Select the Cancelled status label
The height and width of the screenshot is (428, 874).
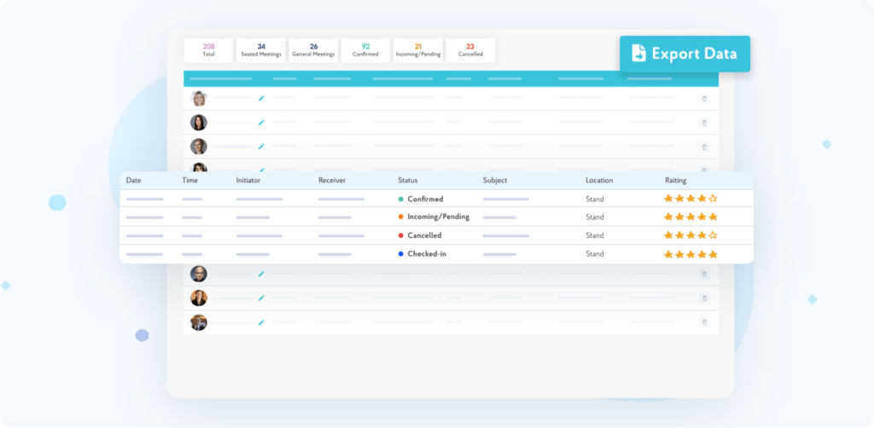click(424, 235)
